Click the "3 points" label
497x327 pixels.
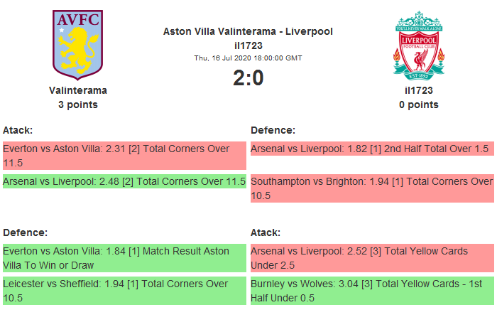tap(78, 104)
